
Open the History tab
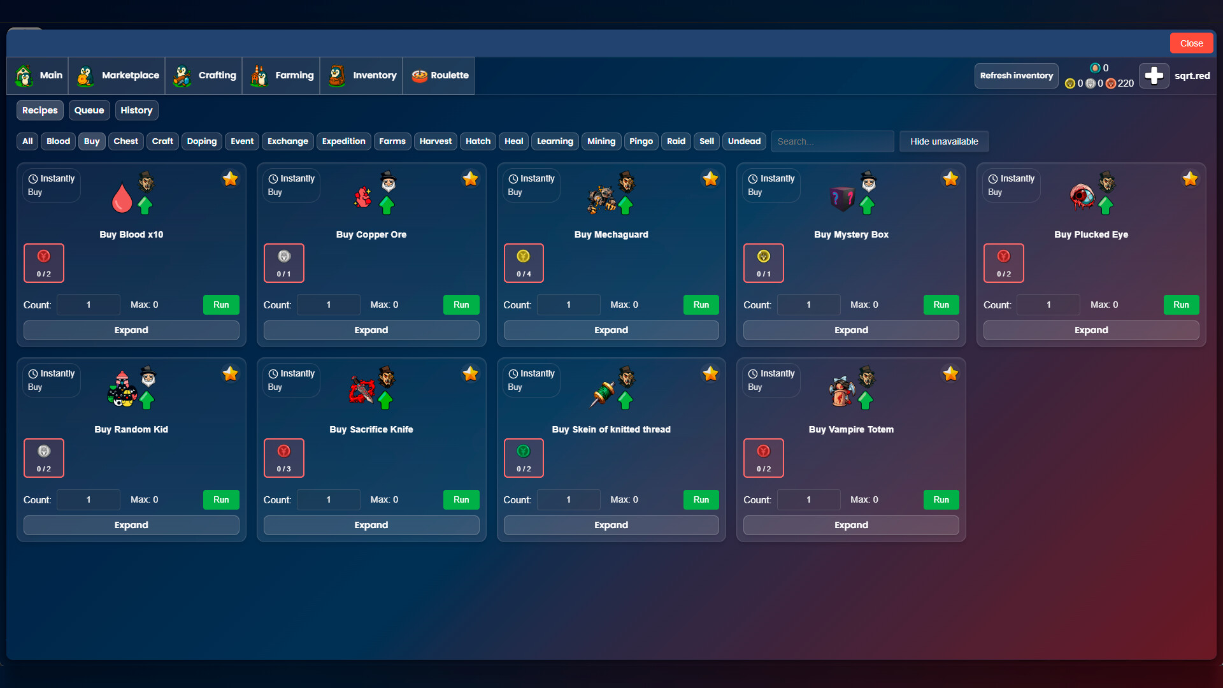pos(136,110)
